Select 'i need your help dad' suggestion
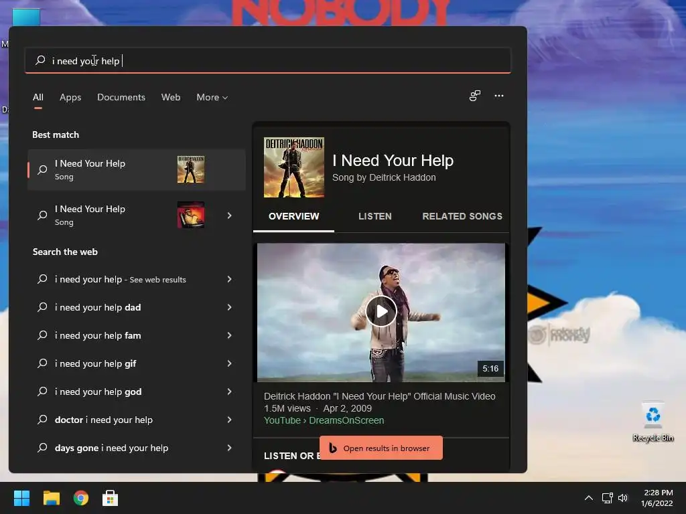This screenshot has height=514, width=686. click(136, 307)
